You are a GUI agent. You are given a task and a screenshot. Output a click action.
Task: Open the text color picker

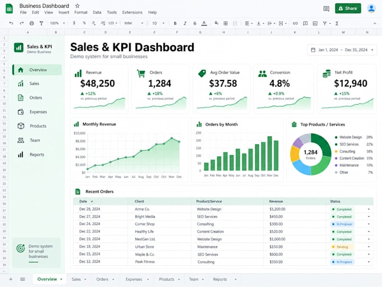(x=204, y=23)
